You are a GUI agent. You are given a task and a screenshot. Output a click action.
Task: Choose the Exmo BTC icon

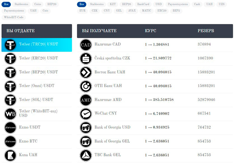[10, 141]
